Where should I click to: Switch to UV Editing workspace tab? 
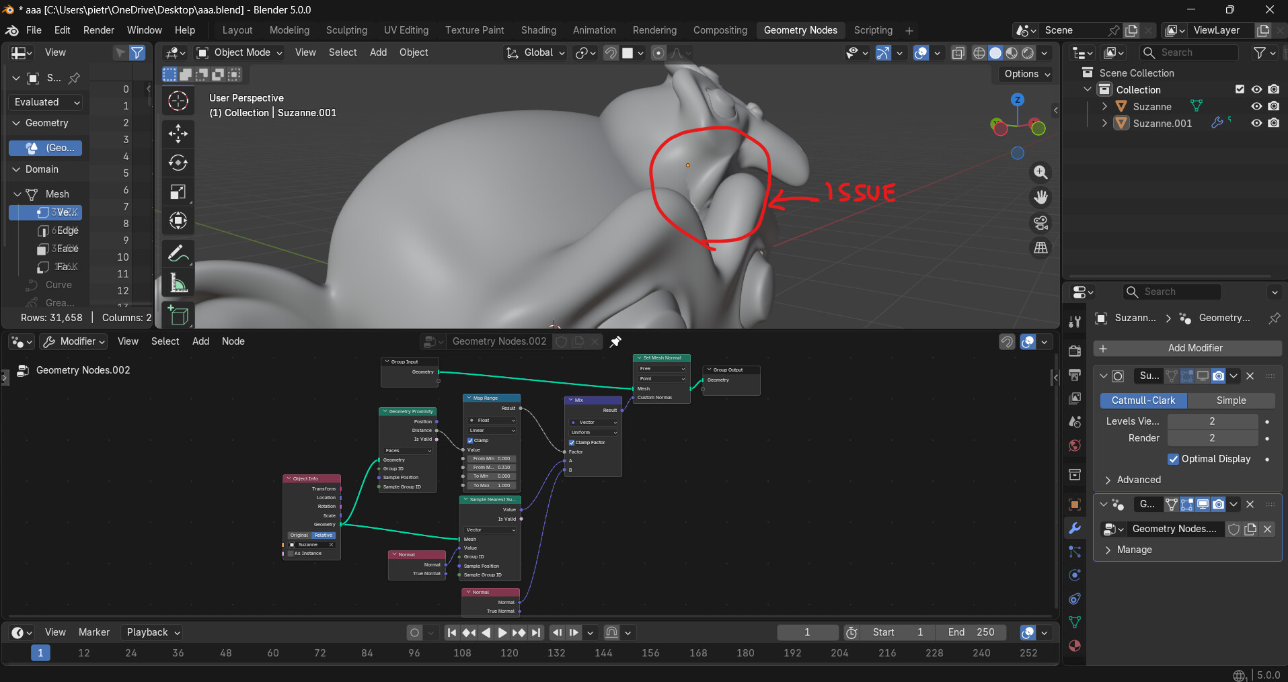pos(406,30)
